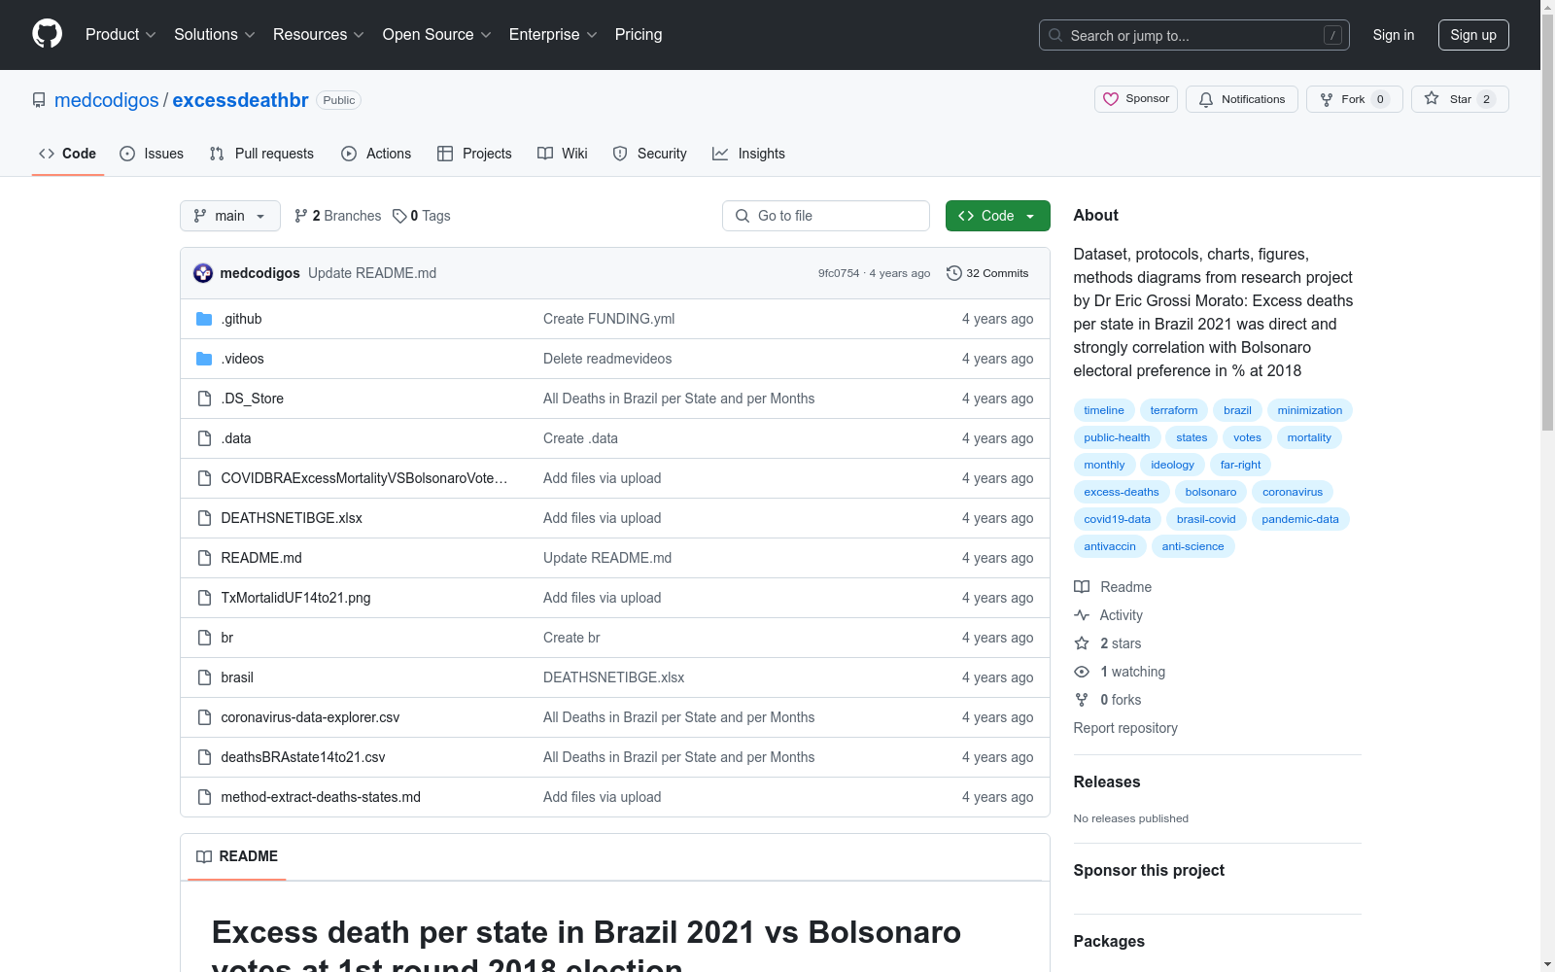Expand the Solutions menu

(x=215, y=35)
